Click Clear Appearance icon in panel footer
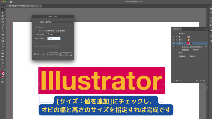This screenshot has height=119, width=212. tap(197, 81)
